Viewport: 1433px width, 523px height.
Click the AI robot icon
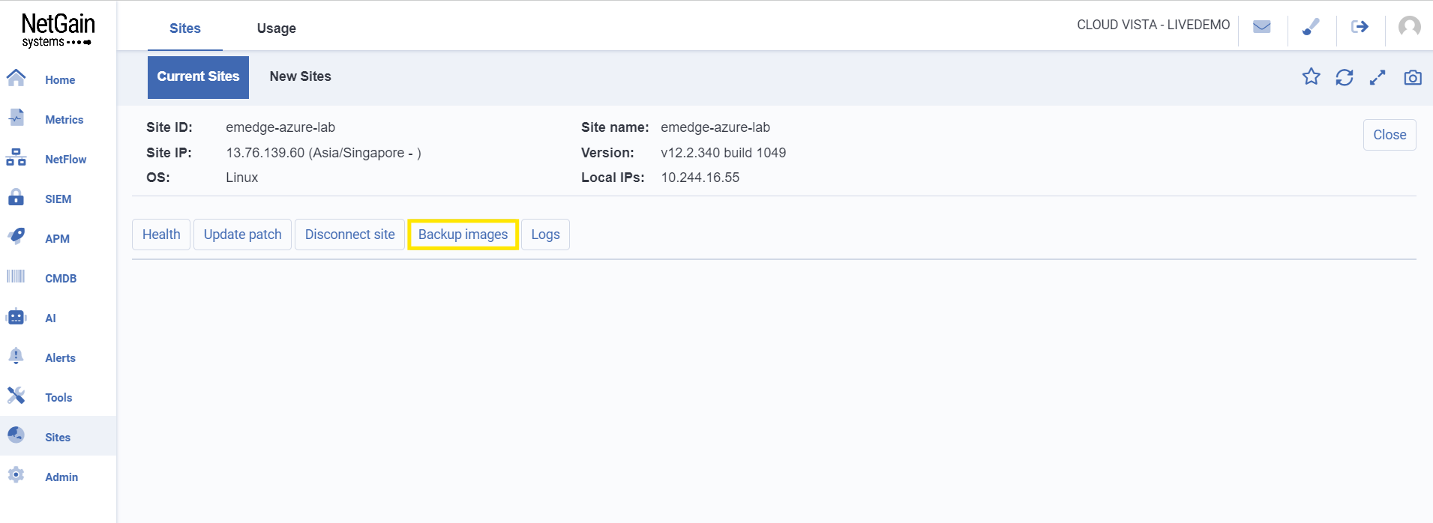16,317
